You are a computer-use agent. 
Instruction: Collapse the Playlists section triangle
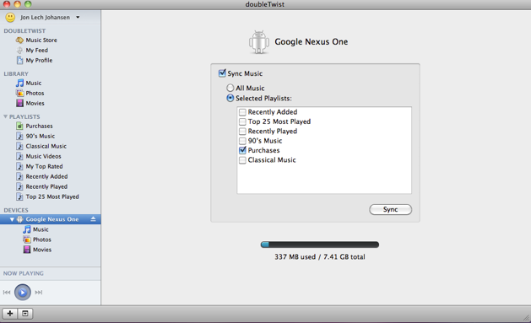pos(5,116)
